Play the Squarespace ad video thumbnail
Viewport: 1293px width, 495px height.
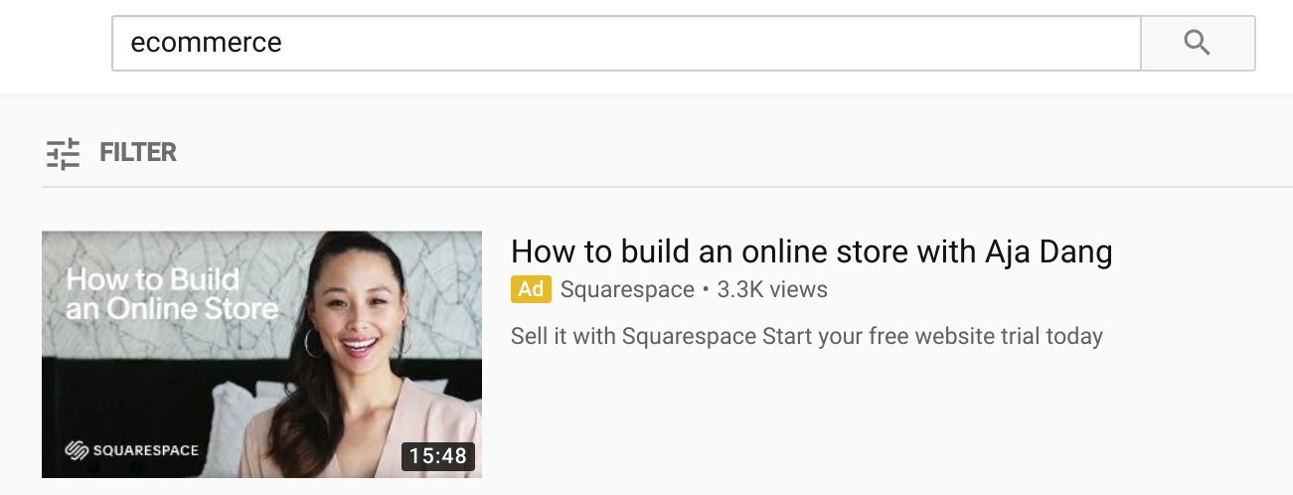[261, 355]
